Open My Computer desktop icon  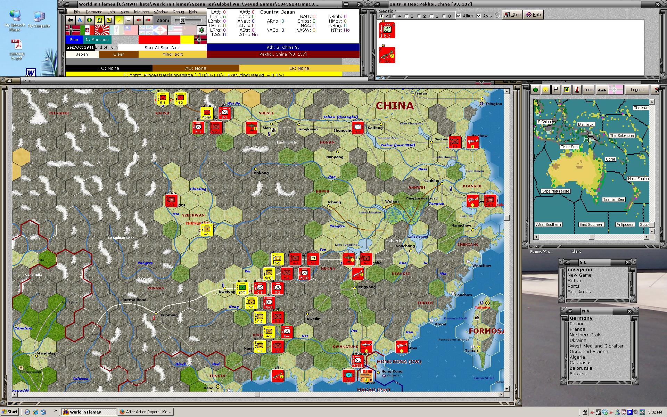(39, 19)
